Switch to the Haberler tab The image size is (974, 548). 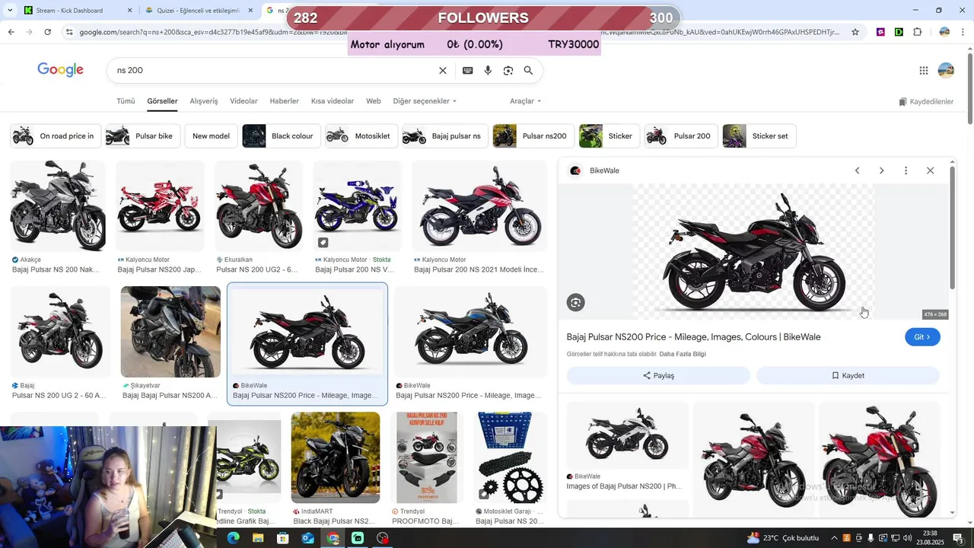click(x=285, y=101)
